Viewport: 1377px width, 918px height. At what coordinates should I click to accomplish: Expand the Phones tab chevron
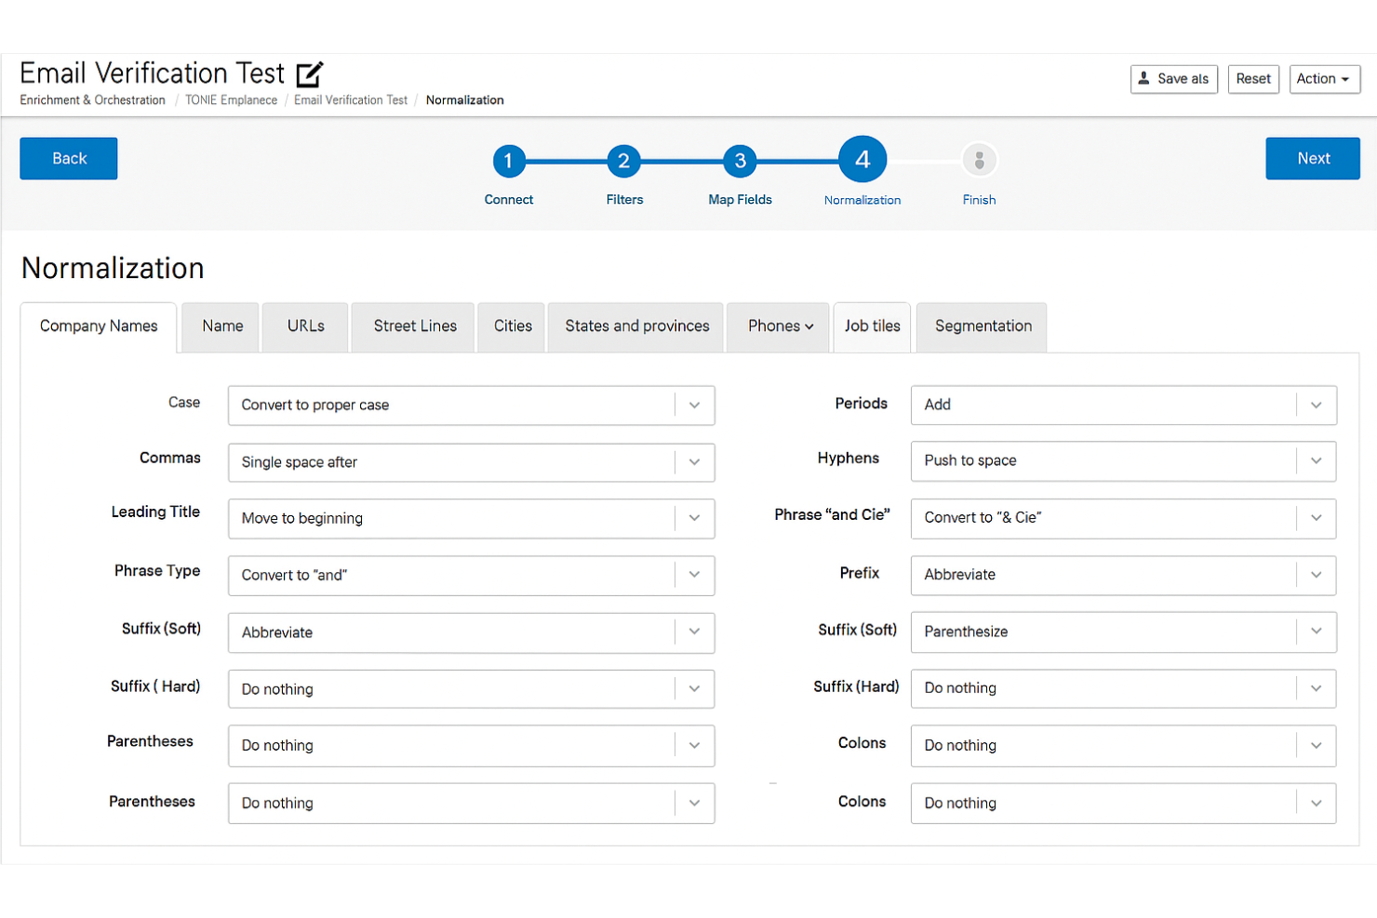pos(808,326)
